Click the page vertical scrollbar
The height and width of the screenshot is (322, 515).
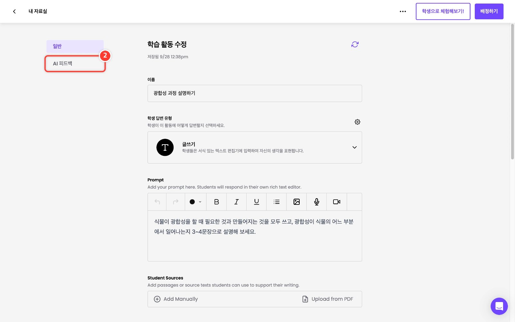click(x=512, y=91)
